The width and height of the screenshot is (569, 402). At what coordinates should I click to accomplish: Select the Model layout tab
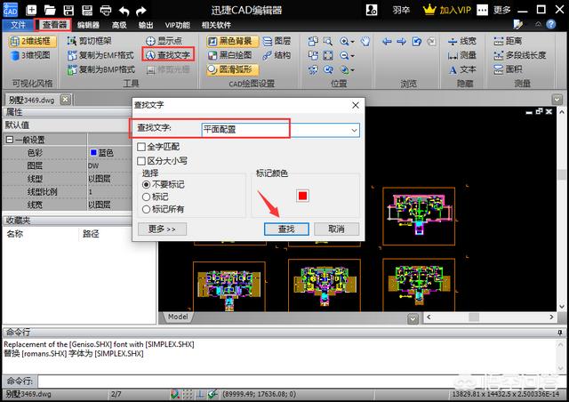point(178,317)
